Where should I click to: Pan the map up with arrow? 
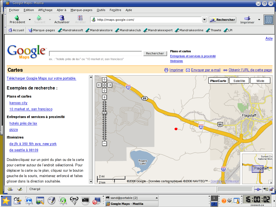click(x=104, y=80)
